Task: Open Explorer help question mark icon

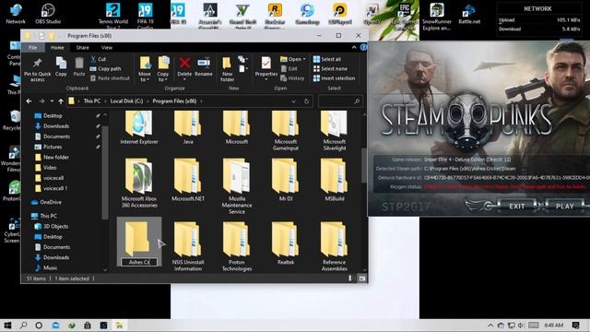Action: click(363, 47)
